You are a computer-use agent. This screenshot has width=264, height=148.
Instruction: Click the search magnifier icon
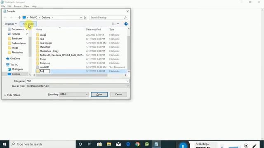coord(125,17)
